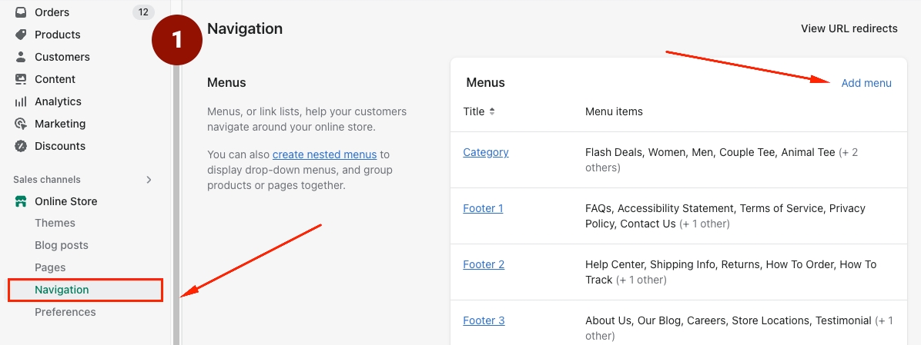
Task: Click the Online Store storefront icon
Action: [x=21, y=201]
